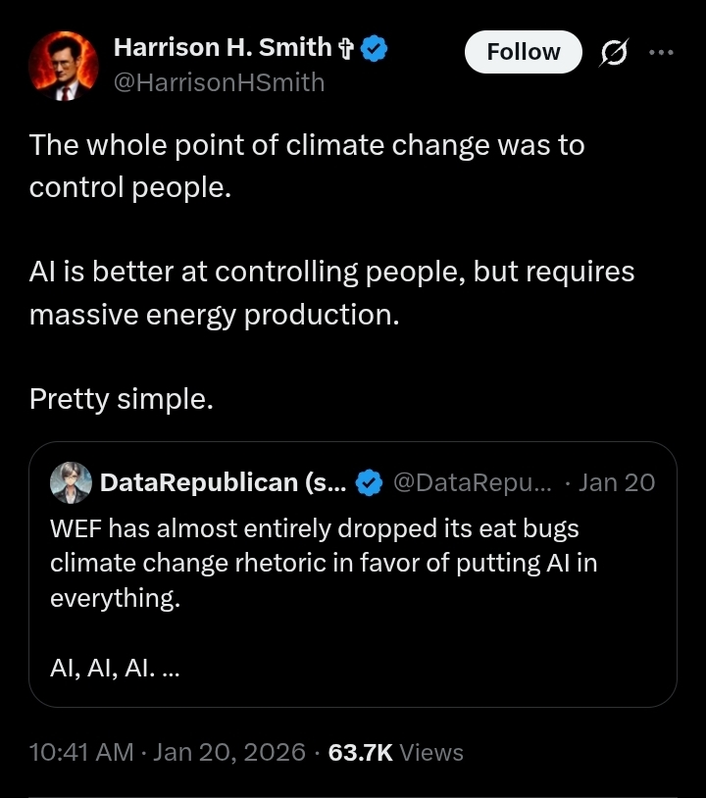706x798 pixels.
Task: Click the cross symbol after Harrison H. Smith
Action: point(345,48)
